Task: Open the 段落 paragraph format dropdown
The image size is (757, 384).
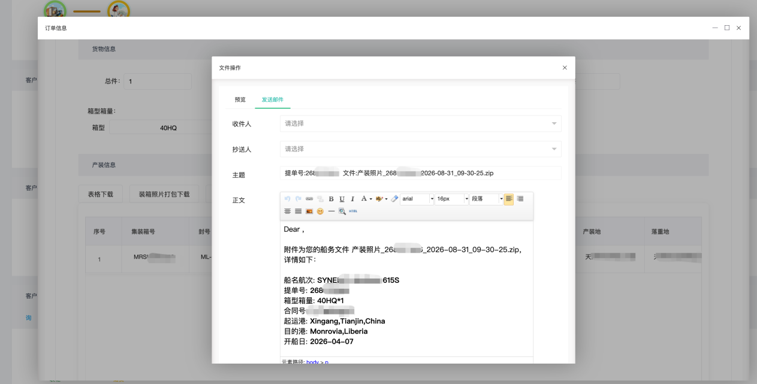Action: click(487, 199)
